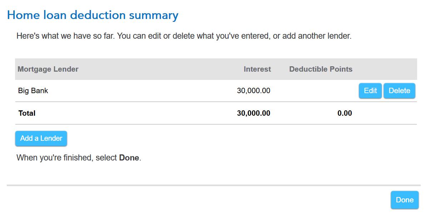The height and width of the screenshot is (216, 425).
Task: Click the Total row label
Action: (x=27, y=113)
